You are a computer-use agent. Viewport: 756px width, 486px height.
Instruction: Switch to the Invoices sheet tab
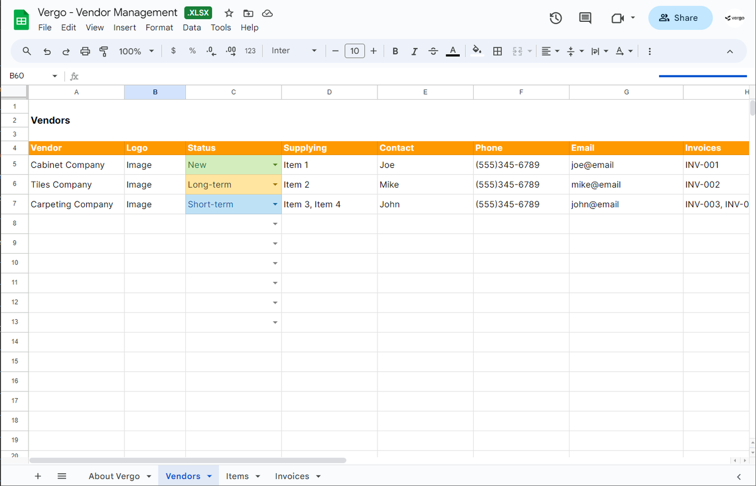pos(292,476)
